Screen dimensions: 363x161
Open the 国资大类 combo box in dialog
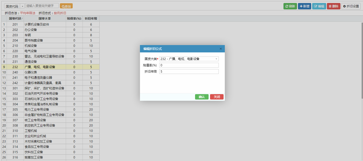pos(216,59)
